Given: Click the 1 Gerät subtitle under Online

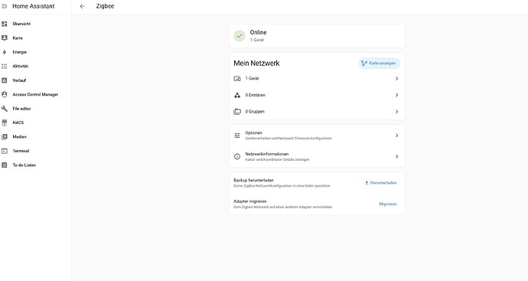Looking at the screenshot, I should click(x=257, y=40).
